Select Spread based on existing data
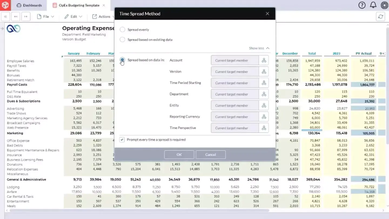Screen dimensions: 389x219 tap(122, 39)
